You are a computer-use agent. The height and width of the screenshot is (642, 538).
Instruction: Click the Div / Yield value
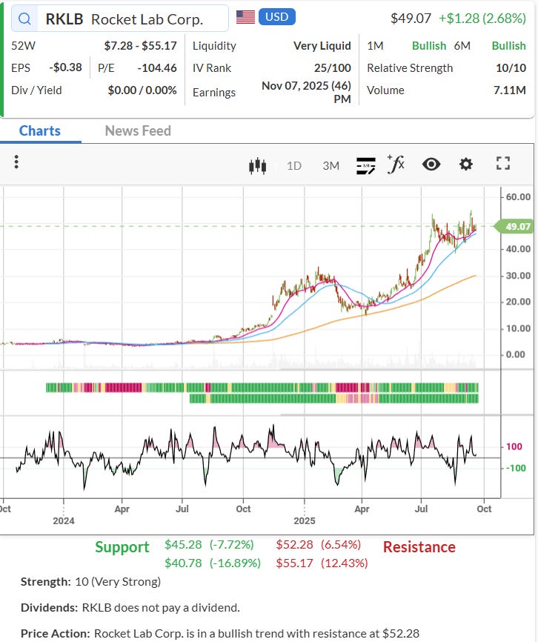[x=142, y=90]
